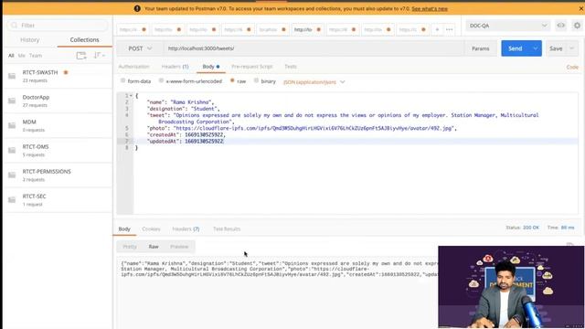This screenshot has height=329, width=585.
Task: Open the Params editor
Action: (x=481, y=48)
